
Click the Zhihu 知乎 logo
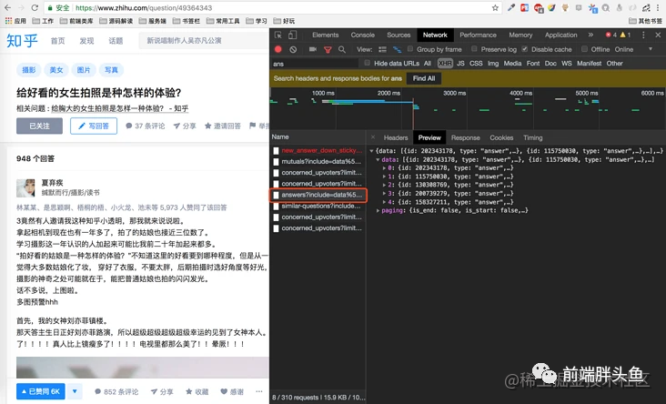[x=22, y=41]
